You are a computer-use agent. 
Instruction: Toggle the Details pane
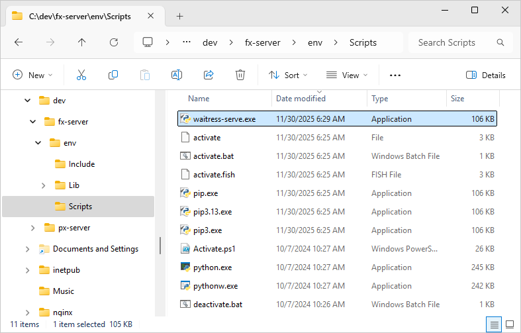click(486, 75)
